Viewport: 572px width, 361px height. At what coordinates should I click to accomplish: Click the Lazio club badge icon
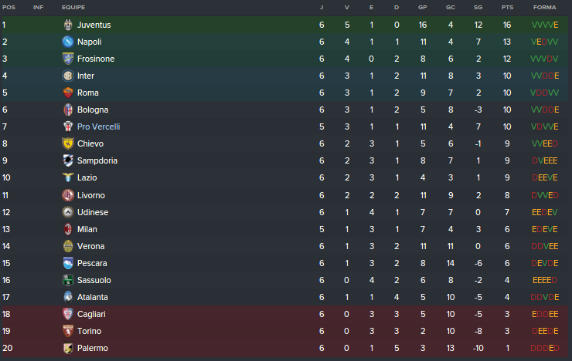67,177
